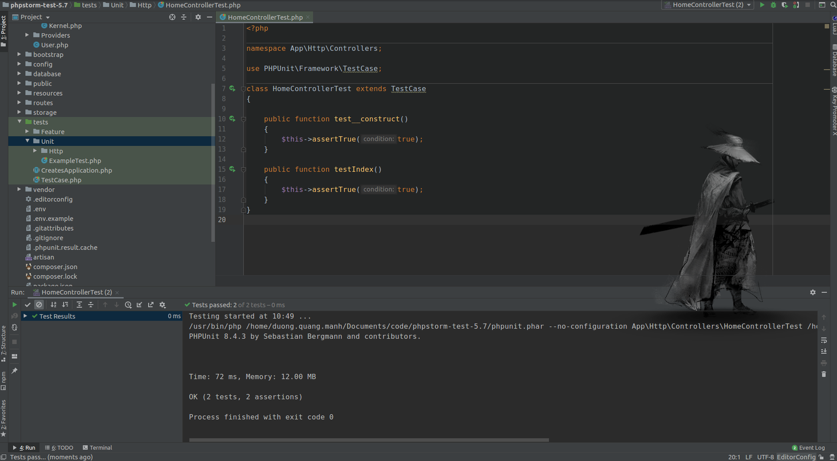
Task: Open the 6: TODO tool window tab
Action: point(59,448)
